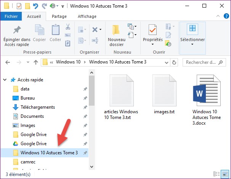
Task: Click the ribbon help question mark icon
Action: [226, 16]
